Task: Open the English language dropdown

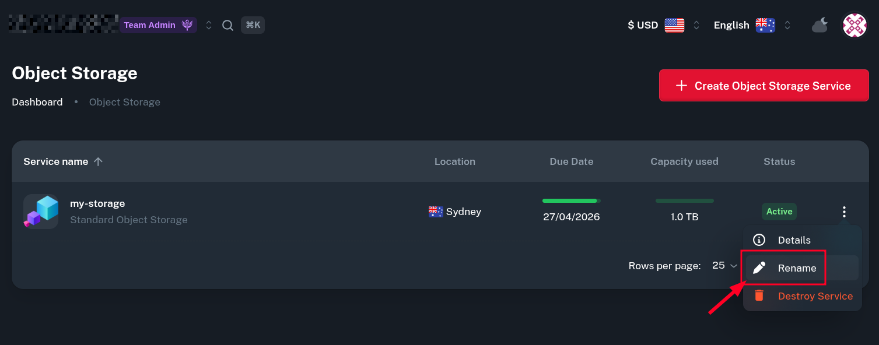Action: click(752, 25)
